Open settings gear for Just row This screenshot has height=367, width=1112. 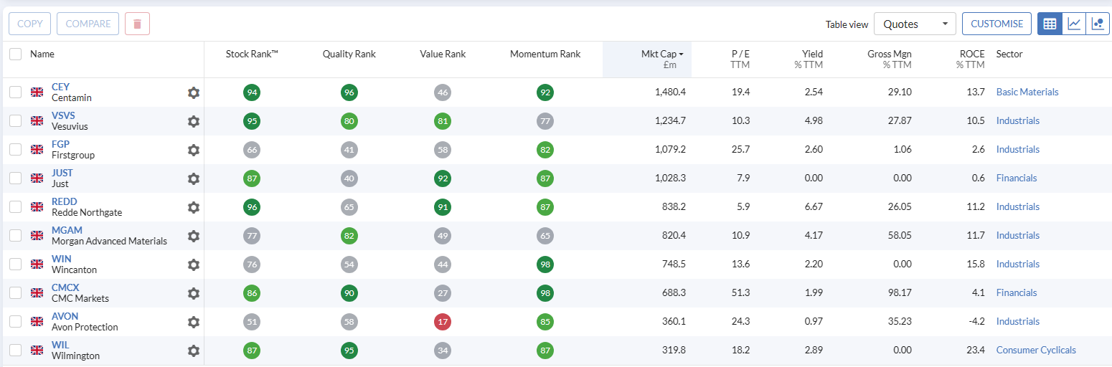click(x=193, y=178)
